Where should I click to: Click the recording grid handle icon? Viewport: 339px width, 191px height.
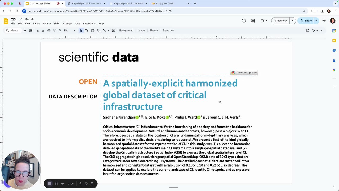pyautogui.click(x=81, y=184)
